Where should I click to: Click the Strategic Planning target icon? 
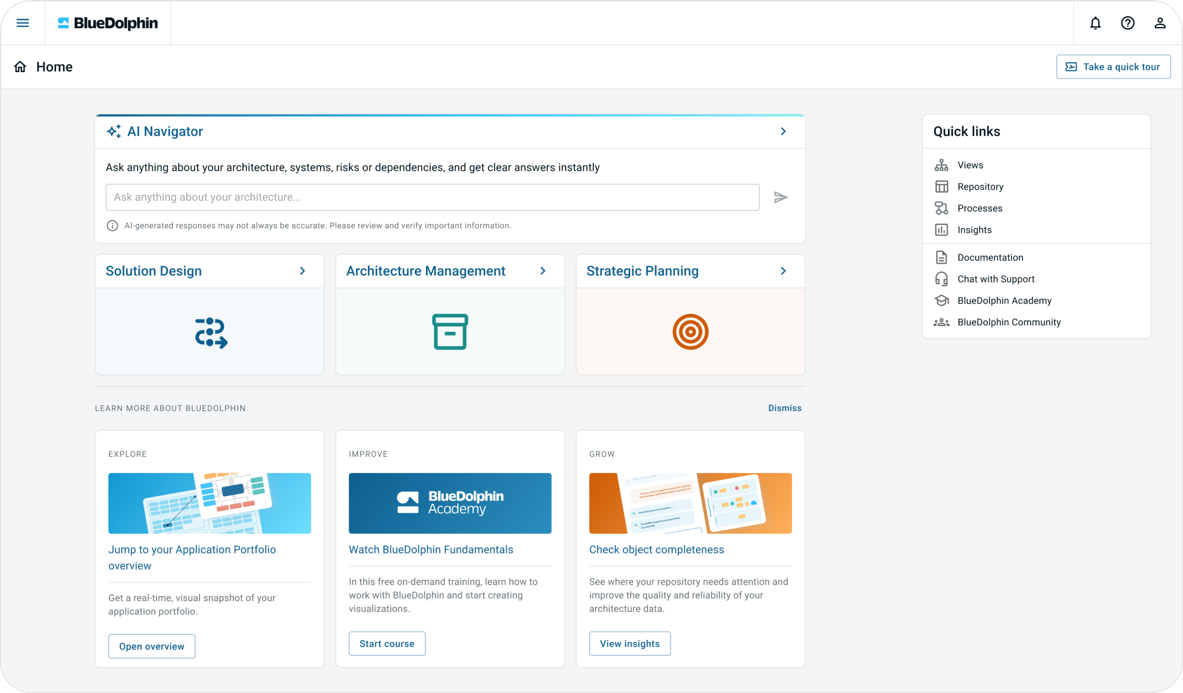coord(690,332)
